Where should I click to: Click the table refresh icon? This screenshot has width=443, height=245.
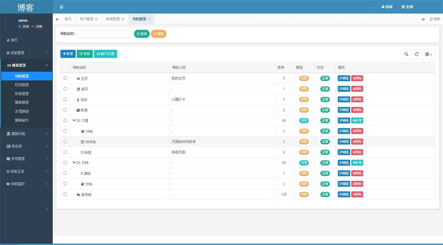(x=416, y=54)
